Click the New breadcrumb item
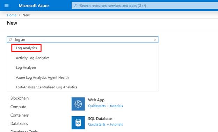 point(26,15)
